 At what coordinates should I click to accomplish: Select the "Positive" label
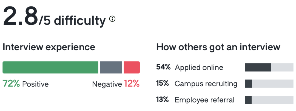pyautogui.click(x=35, y=84)
